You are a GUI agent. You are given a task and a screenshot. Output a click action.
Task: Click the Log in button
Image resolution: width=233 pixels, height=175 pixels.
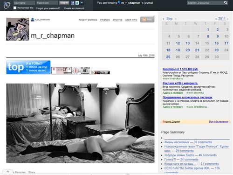(64, 3)
